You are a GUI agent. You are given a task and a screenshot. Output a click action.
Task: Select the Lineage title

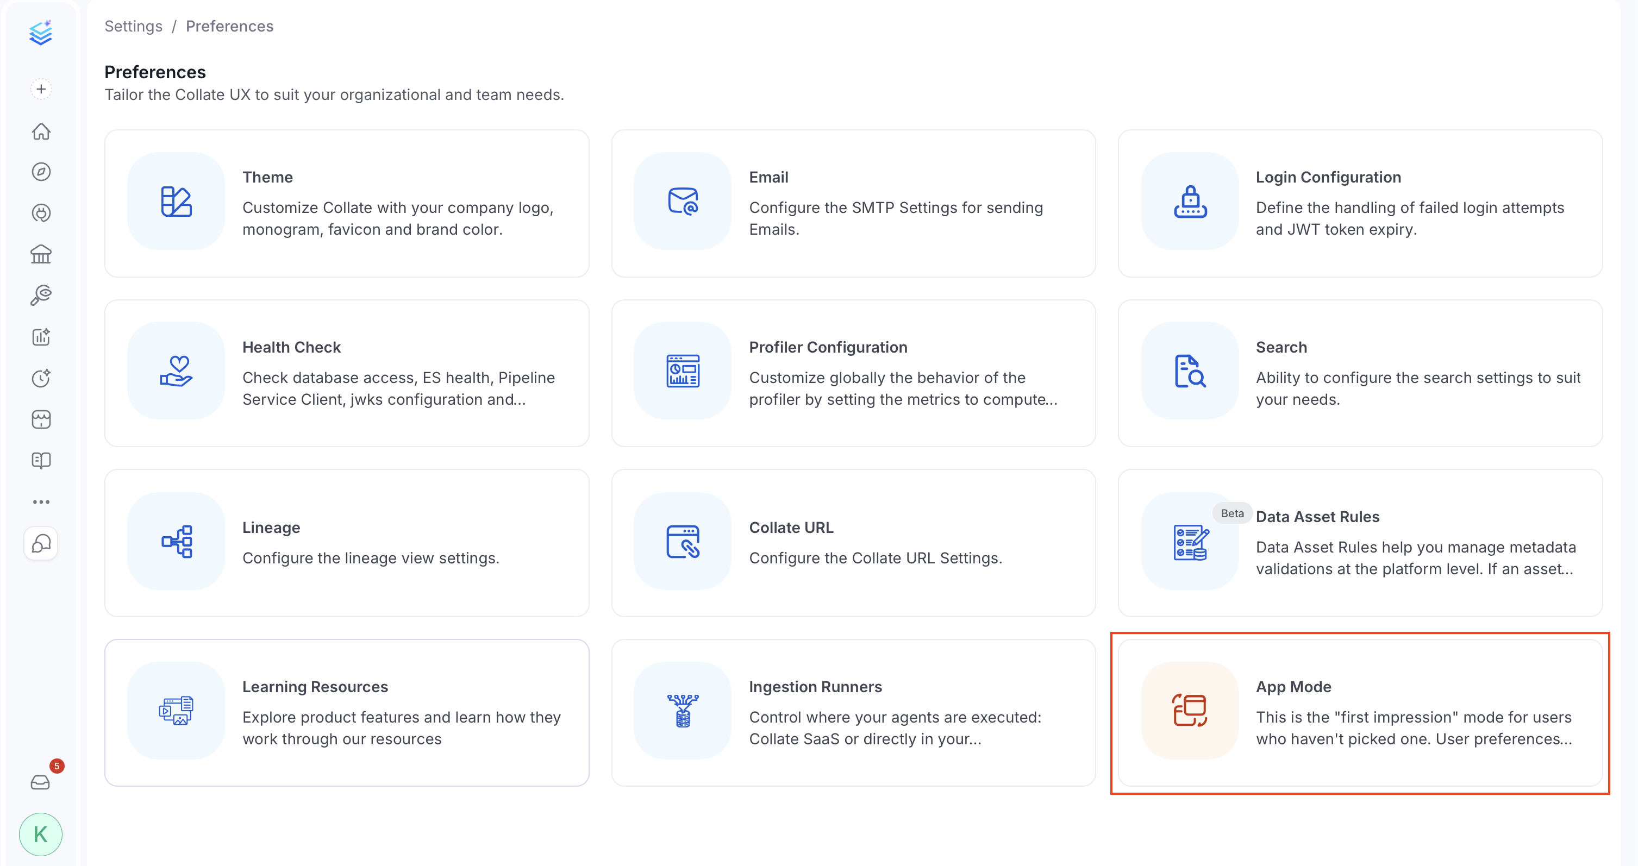(x=272, y=528)
